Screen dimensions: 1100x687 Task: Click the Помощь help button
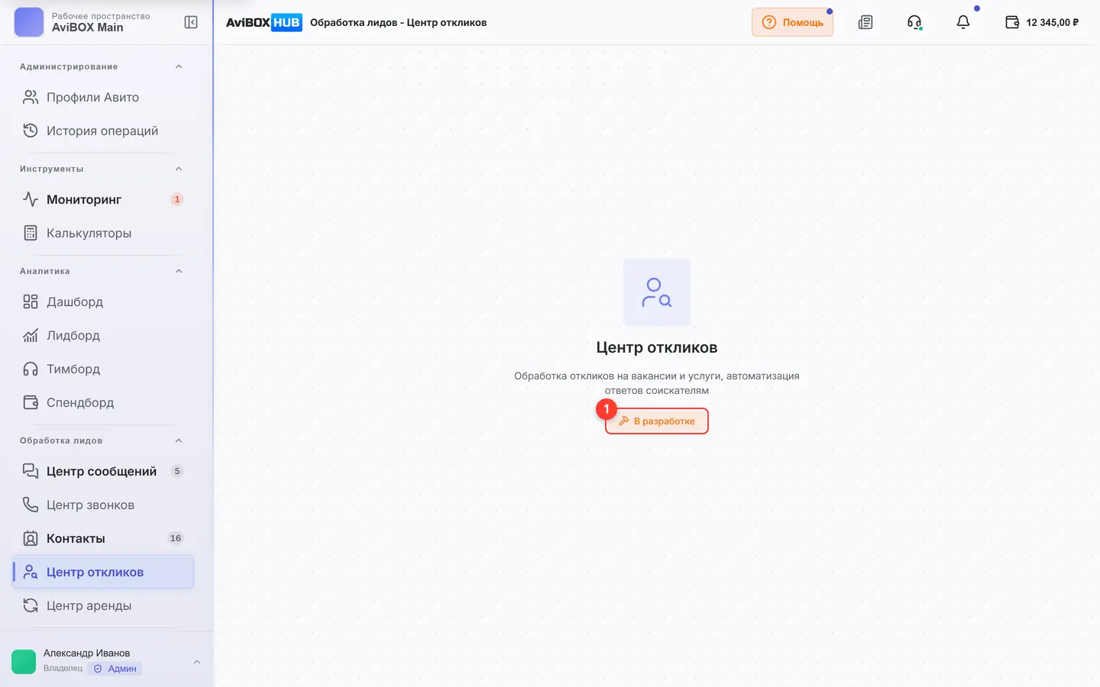pos(792,22)
